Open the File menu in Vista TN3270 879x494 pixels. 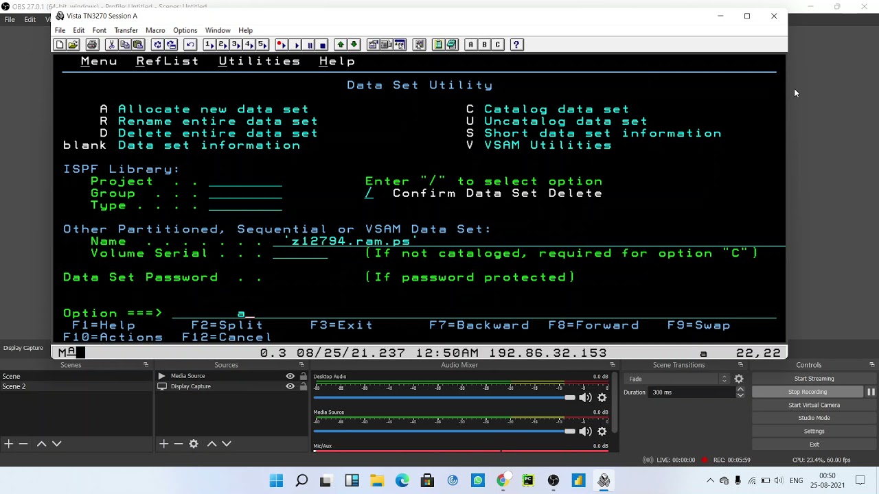[x=60, y=30]
